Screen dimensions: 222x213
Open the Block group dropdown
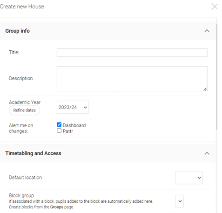click(x=179, y=201)
